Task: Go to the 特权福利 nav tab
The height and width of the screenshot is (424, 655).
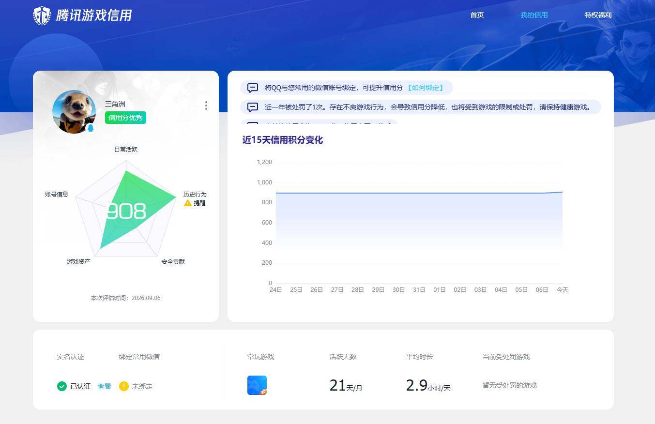Action: click(598, 15)
